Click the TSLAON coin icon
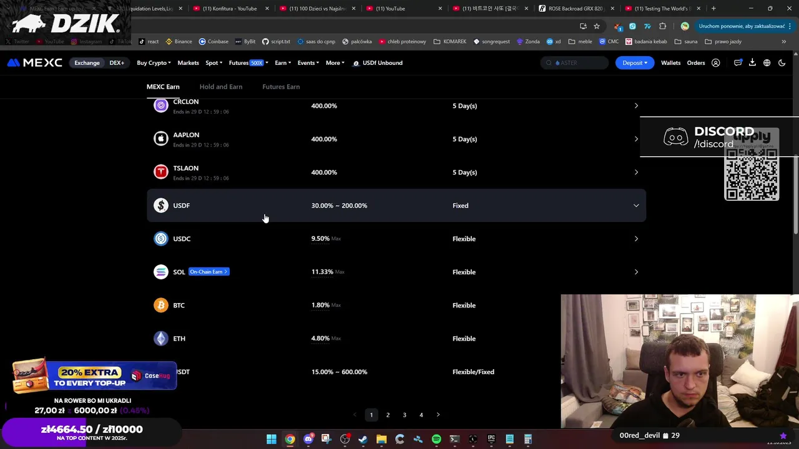Screen dimensions: 799x449 click(161, 172)
